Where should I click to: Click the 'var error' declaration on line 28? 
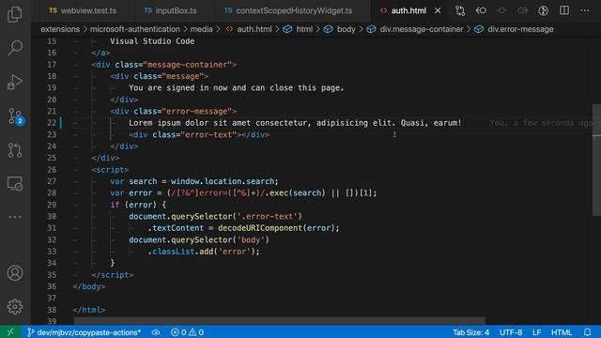(x=131, y=192)
